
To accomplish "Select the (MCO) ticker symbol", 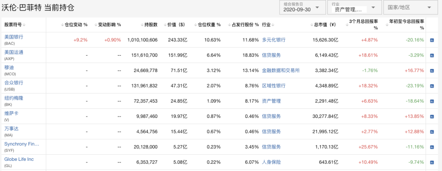I will [9, 74].
